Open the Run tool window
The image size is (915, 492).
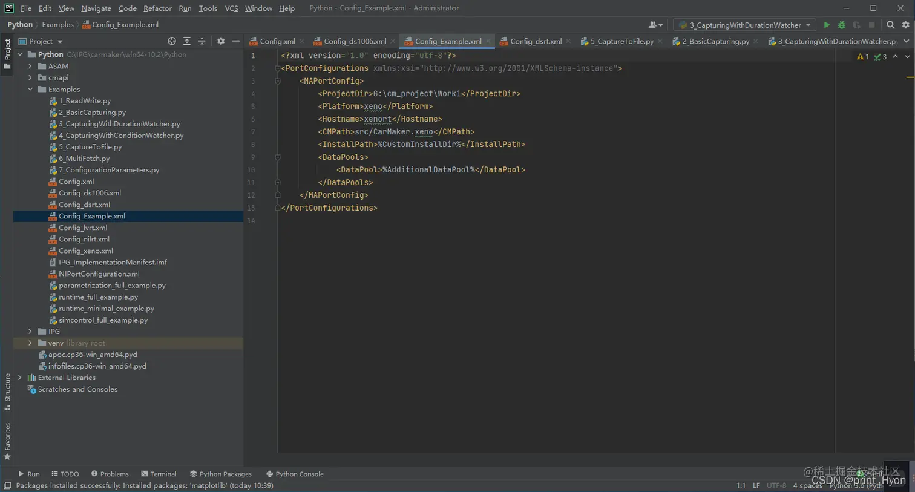[28, 474]
